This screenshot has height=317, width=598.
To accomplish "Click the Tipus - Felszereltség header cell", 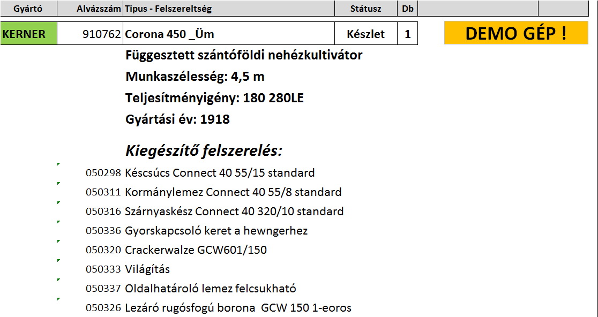I will click(x=229, y=9).
